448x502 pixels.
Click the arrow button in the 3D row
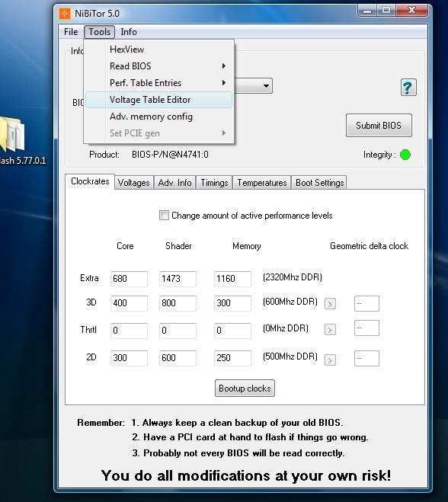pos(330,303)
